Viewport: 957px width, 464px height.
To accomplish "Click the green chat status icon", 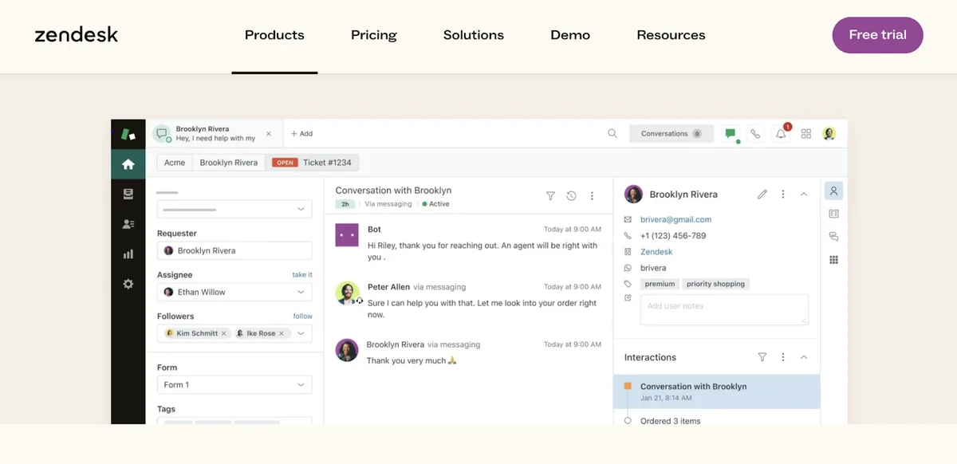I will point(730,134).
